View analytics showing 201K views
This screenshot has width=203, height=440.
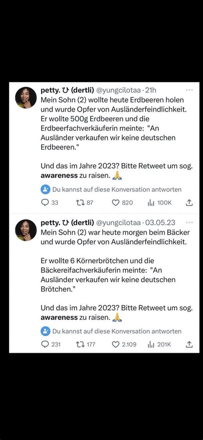point(159,344)
